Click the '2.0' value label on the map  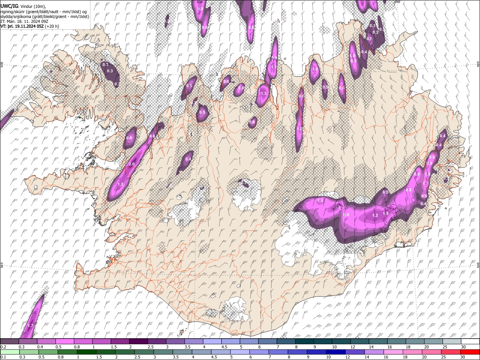[132, 164]
